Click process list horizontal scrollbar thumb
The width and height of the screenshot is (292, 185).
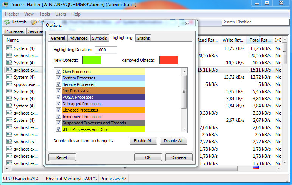tap(124, 168)
